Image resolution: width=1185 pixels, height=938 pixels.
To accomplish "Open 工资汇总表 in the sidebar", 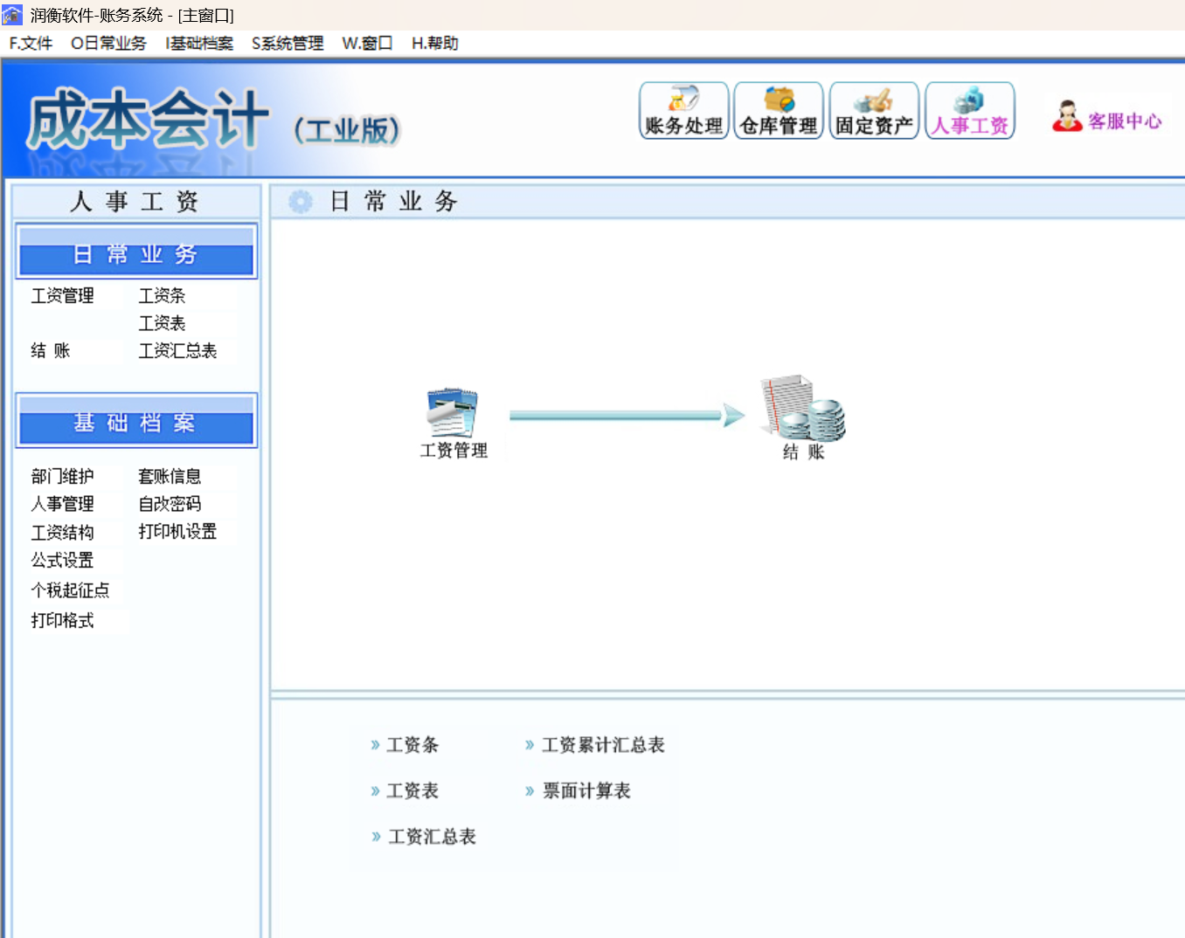I will pyautogui.click(x=177, y=351).
